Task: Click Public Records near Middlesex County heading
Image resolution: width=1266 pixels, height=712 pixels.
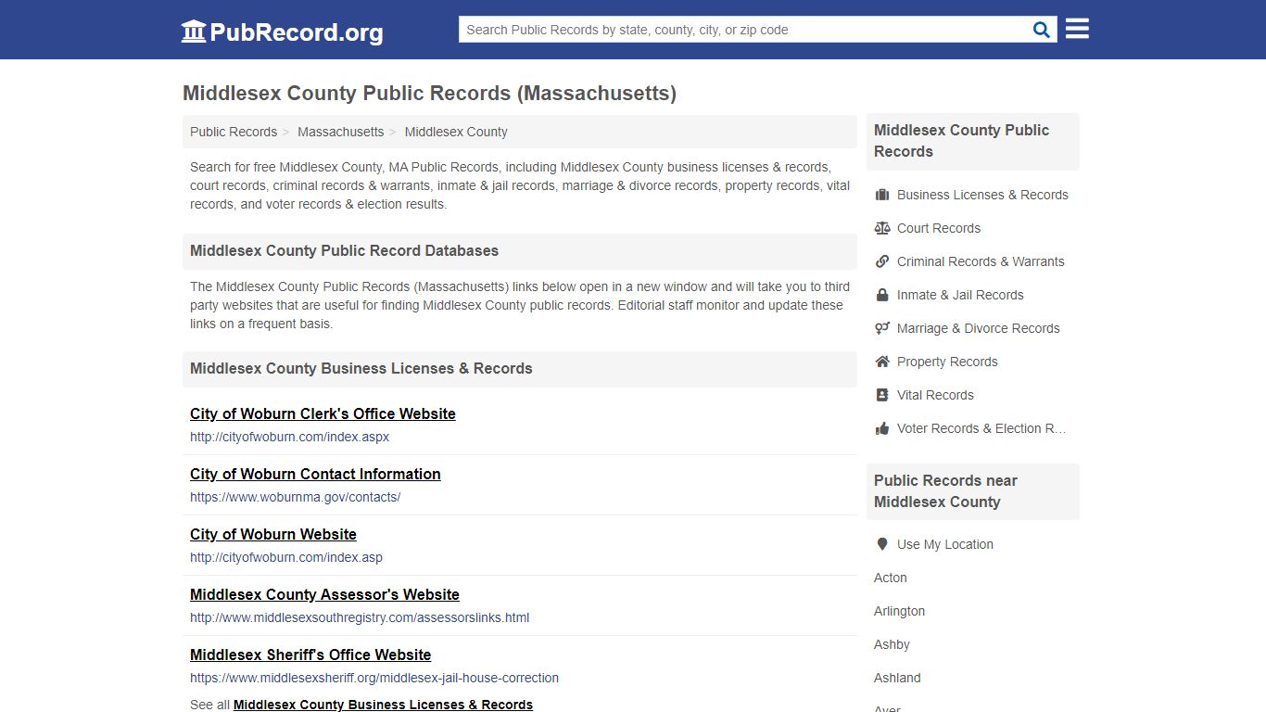Action: tap(945, 491)
